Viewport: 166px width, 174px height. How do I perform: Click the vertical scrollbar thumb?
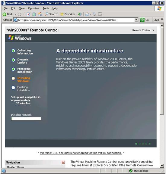(162, 71)
